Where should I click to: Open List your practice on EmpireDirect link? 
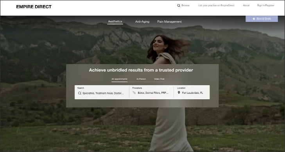(x=216, y=5)
